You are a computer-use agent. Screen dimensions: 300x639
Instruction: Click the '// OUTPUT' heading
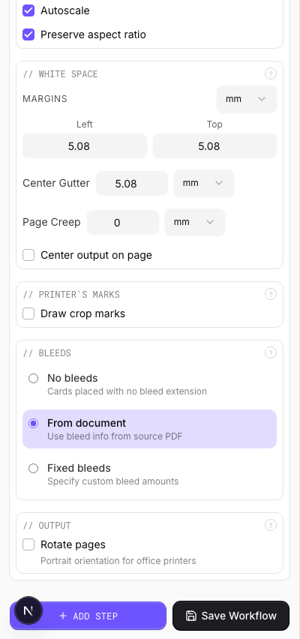46,526
